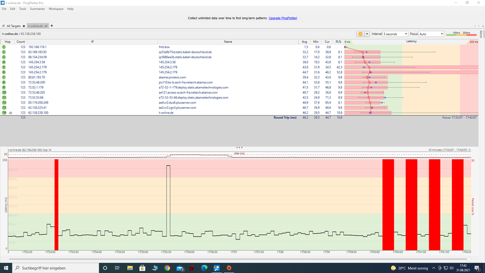The height and width of the screenshot is (273, 485).
Task: Sort by the PL% column header
Action: 338,42
